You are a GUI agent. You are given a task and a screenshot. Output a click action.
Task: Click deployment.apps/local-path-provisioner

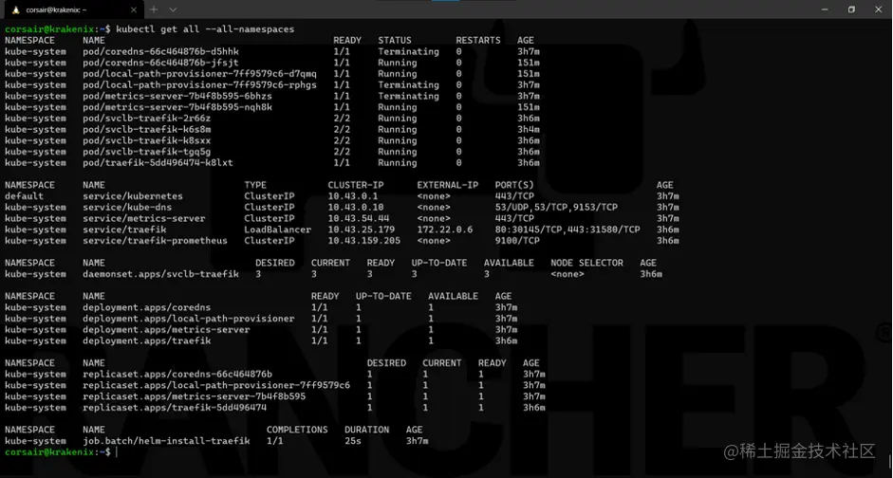point(189,319)
